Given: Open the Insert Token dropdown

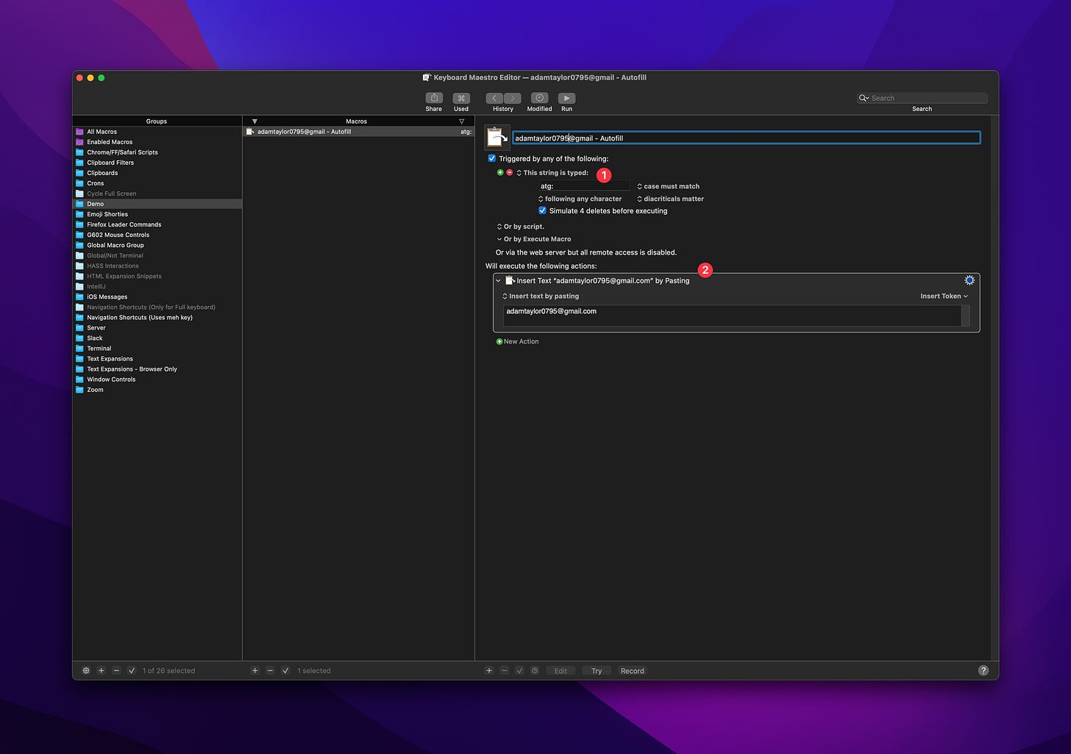Looking at the screenshot, I should 944,296.
